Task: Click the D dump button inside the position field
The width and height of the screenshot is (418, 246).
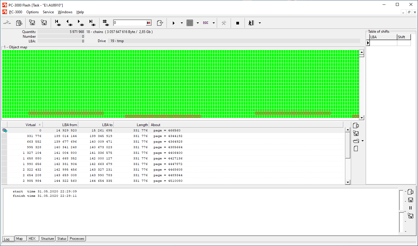Action: point(149,23)
